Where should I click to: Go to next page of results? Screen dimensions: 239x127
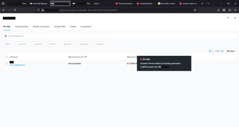[222, 51]
